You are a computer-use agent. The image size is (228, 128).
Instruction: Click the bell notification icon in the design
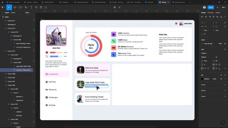[176, 23]
